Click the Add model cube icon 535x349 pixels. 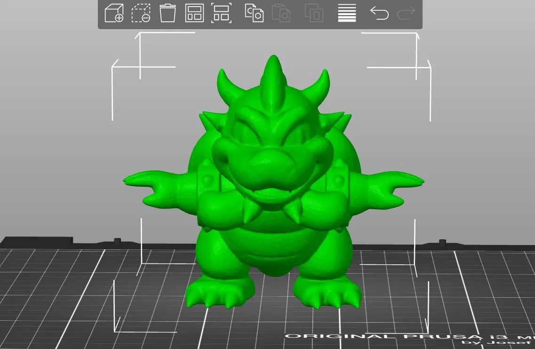coord(114,13)
